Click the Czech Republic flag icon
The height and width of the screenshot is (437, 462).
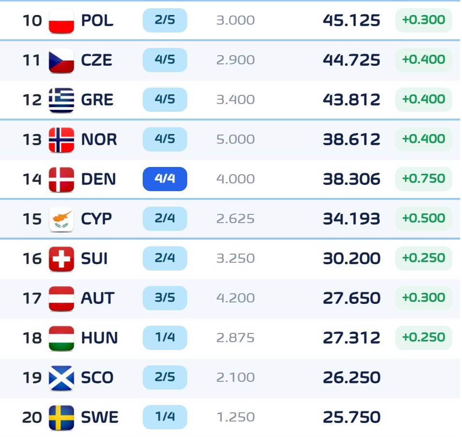(61, 60)
